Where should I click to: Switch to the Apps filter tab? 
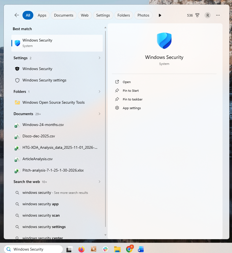point(42,15)
